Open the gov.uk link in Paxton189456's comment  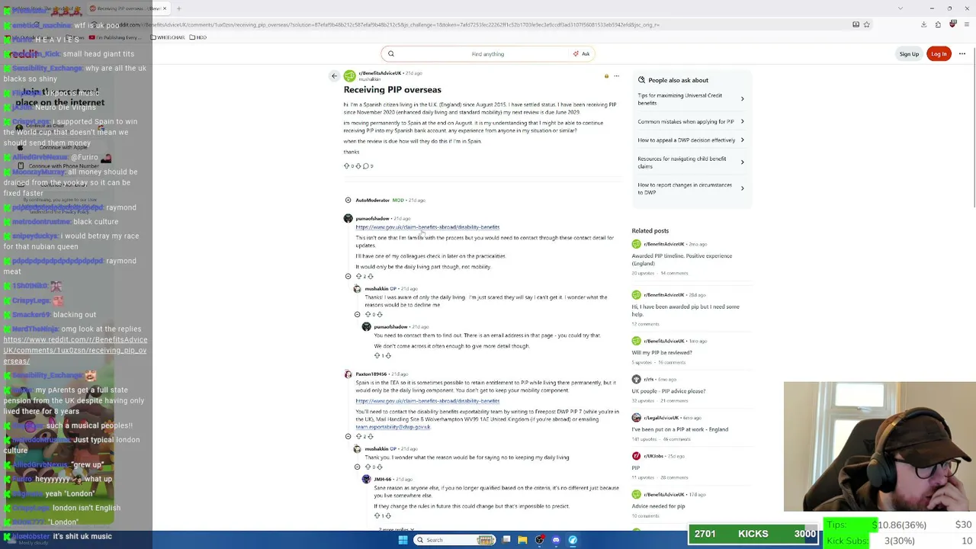[427, 401]
